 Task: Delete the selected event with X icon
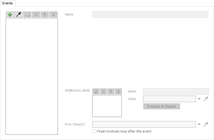36,15
